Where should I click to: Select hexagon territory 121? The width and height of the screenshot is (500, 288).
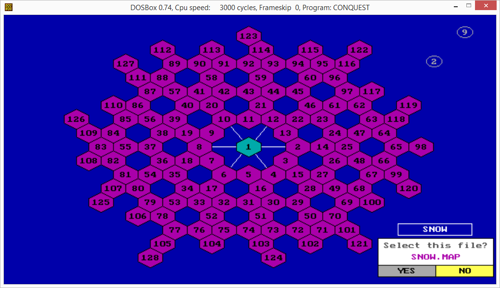point(360,244)
